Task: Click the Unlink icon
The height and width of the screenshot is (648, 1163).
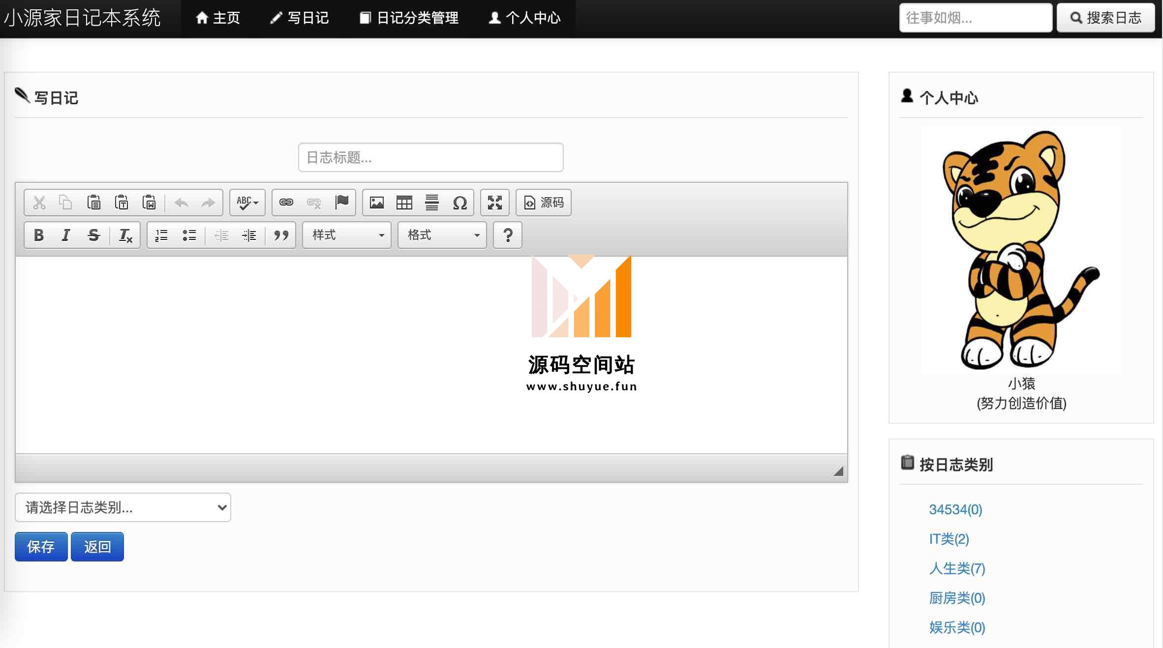Action: (x=314, y=203)
